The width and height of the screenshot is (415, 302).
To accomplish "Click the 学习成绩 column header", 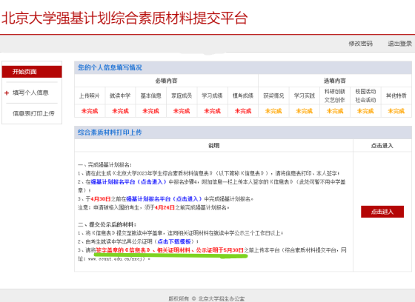I will 212,95.
